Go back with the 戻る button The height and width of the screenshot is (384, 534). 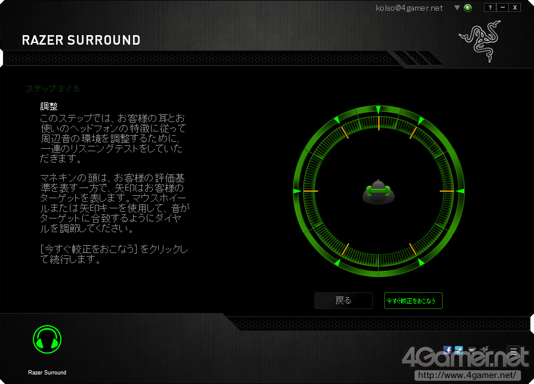(x=343, y=301)
